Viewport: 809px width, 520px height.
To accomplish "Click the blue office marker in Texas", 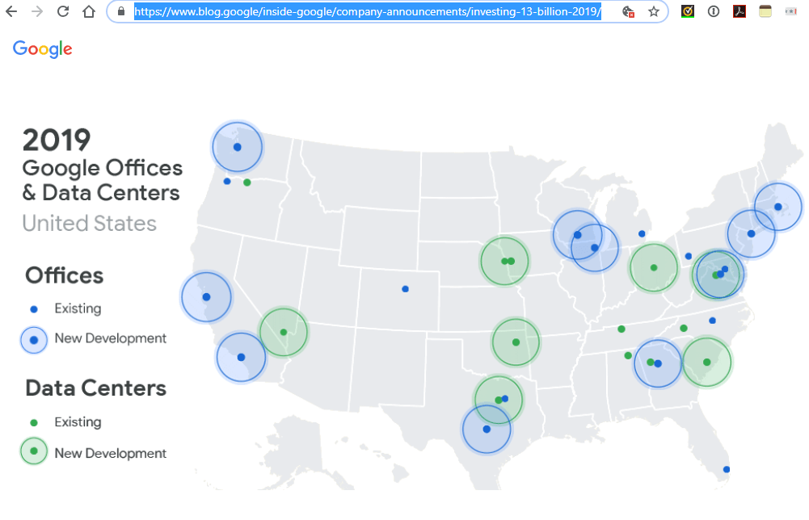I will pyautogui.click(x=487, y=430).
